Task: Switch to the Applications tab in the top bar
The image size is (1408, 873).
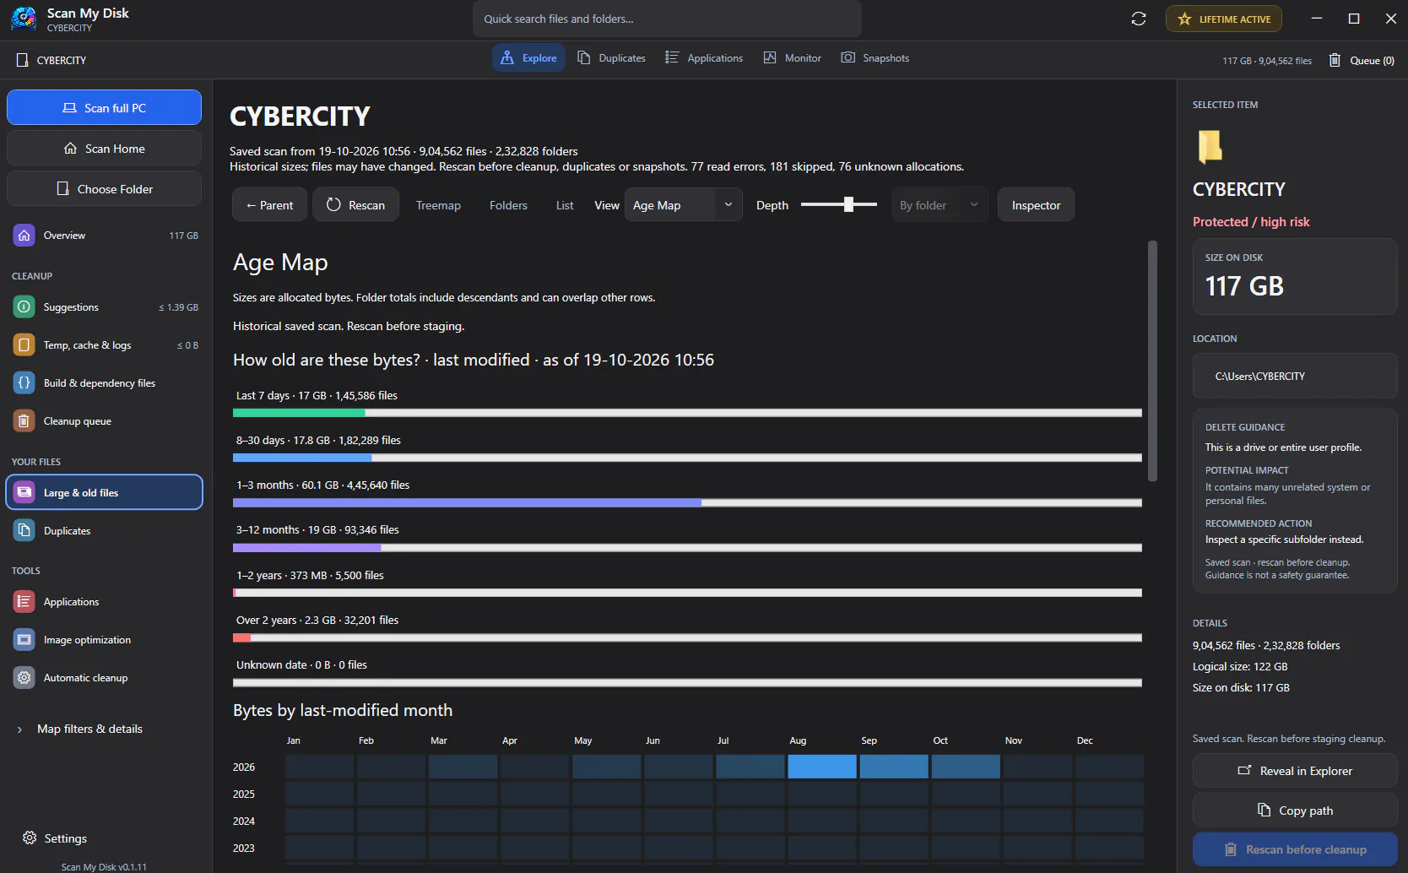Action: 704,58
